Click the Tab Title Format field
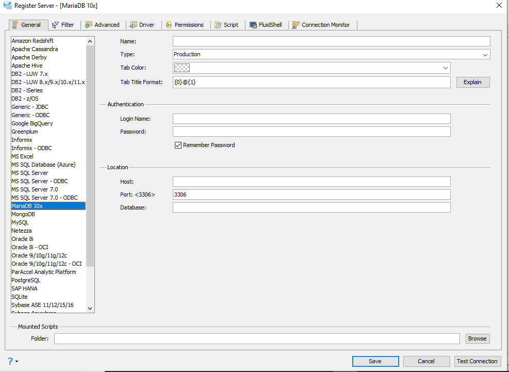The height and width of the screenshot is (372, 509). 311,82
